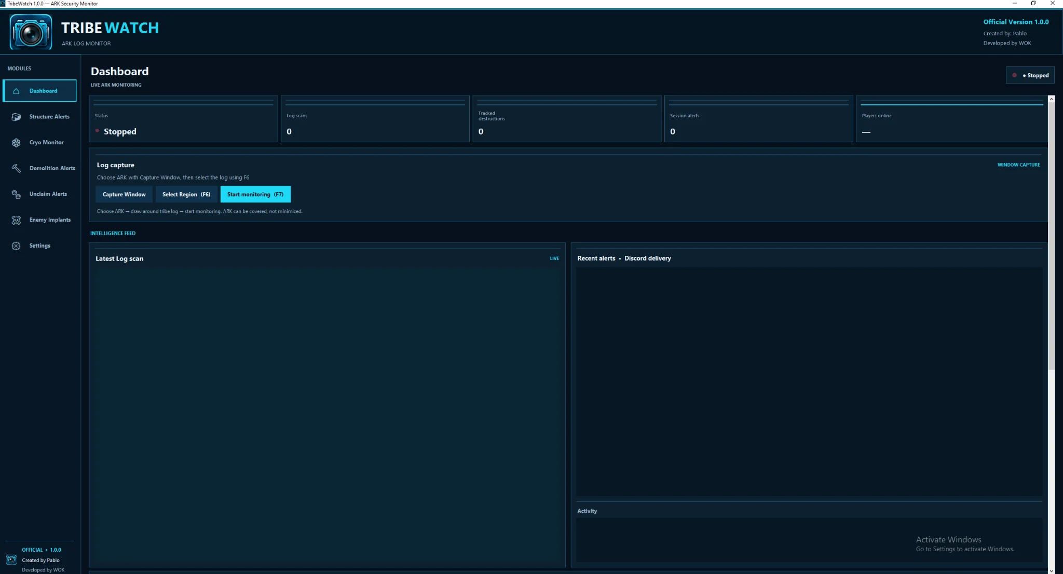Click the Status Stopped card
The height and width of the screenshot is (574, 1063).
tap(183, 119)
